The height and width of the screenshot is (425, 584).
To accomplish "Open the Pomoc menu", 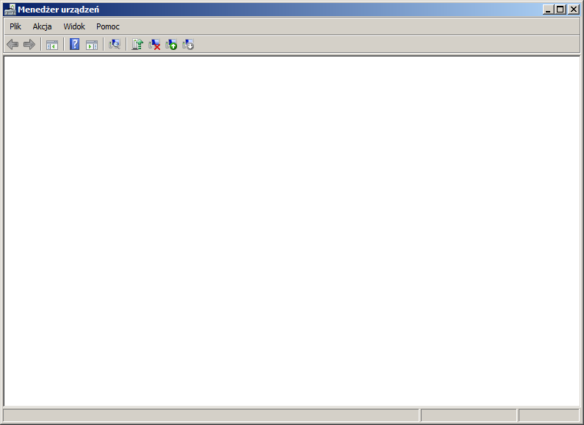I will click(x=108, y=26).
